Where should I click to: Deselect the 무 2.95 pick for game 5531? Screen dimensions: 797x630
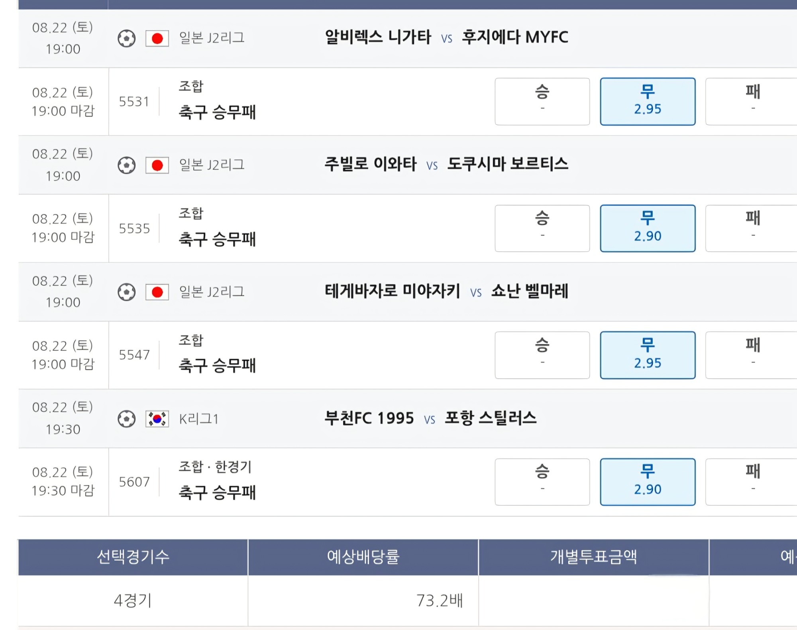pyautogui.click(x=648, y=101)
